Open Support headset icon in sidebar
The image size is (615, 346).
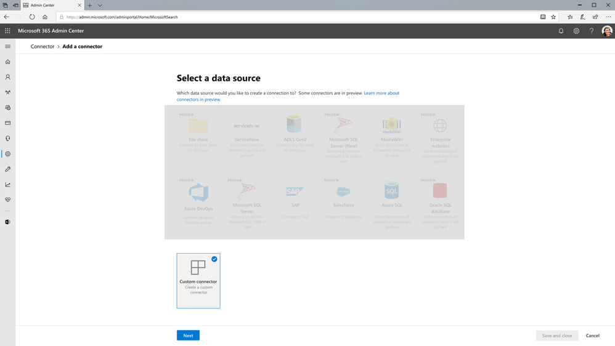pos(7,139)
